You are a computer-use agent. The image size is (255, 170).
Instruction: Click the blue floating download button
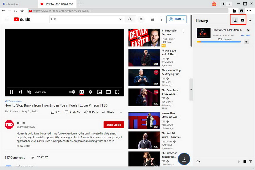pos(184,159)
